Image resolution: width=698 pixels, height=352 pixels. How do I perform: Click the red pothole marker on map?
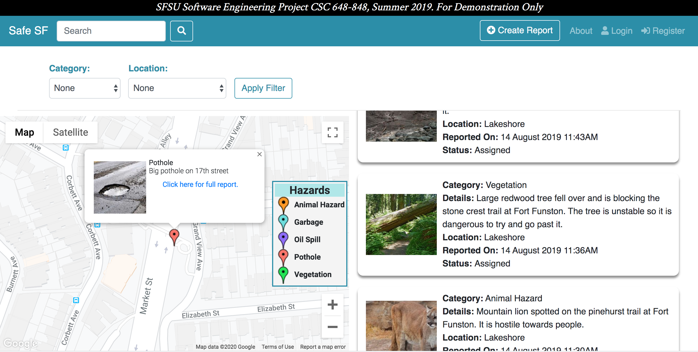point(174,237)
